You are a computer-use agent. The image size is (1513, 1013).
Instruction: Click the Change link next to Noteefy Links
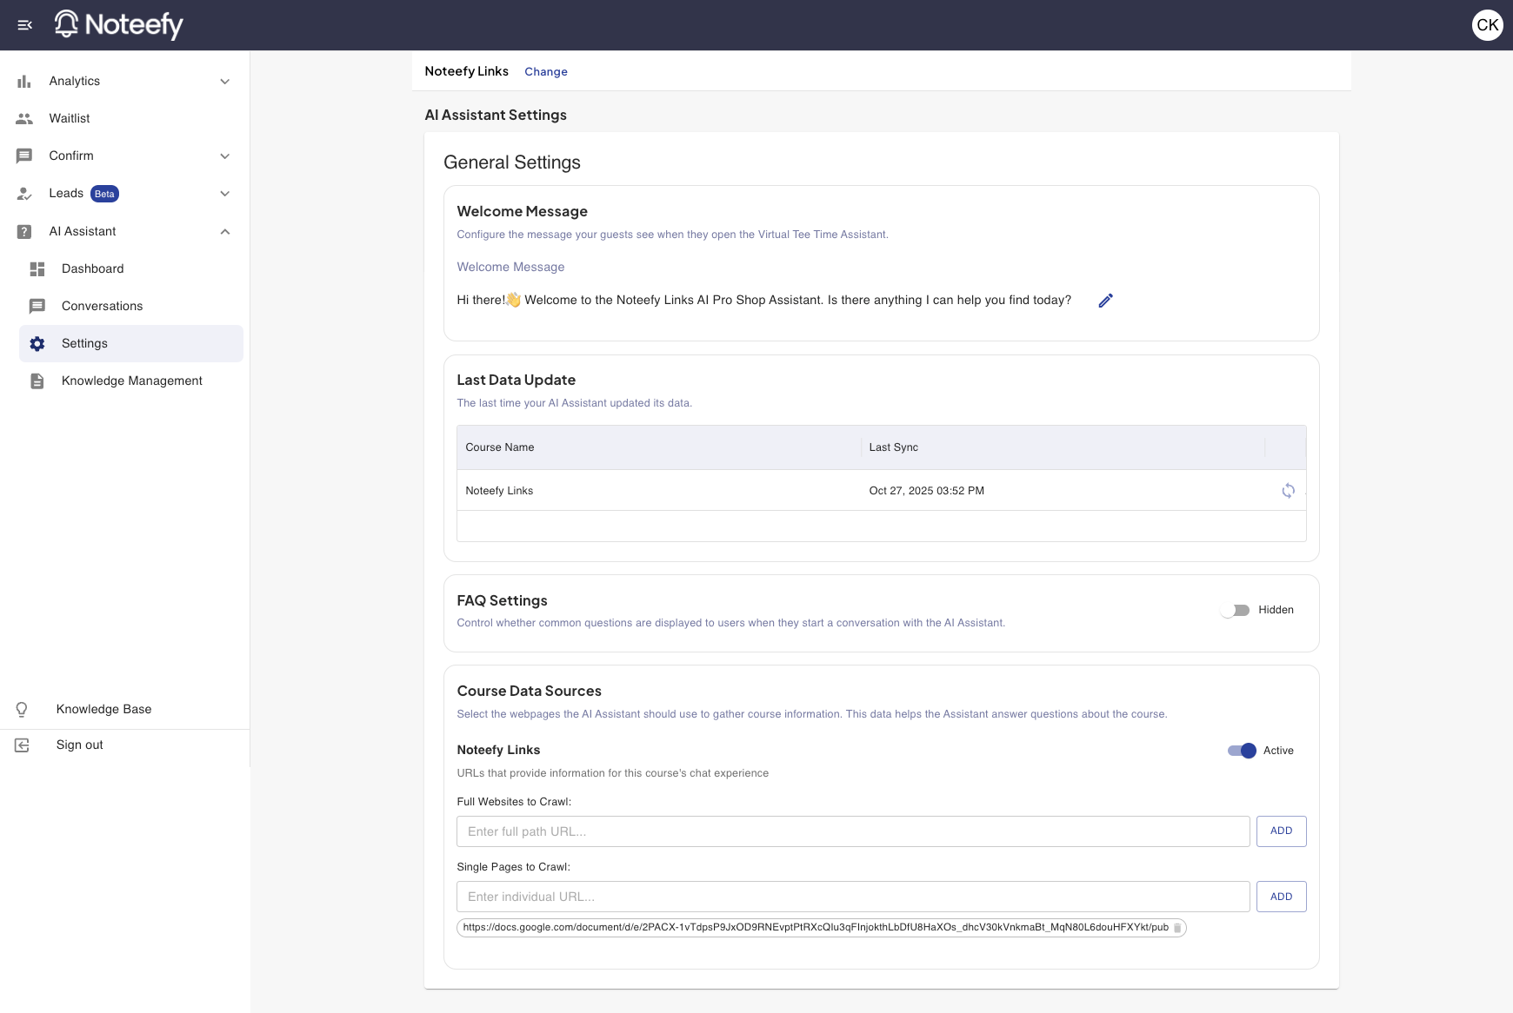pos(545,72)
